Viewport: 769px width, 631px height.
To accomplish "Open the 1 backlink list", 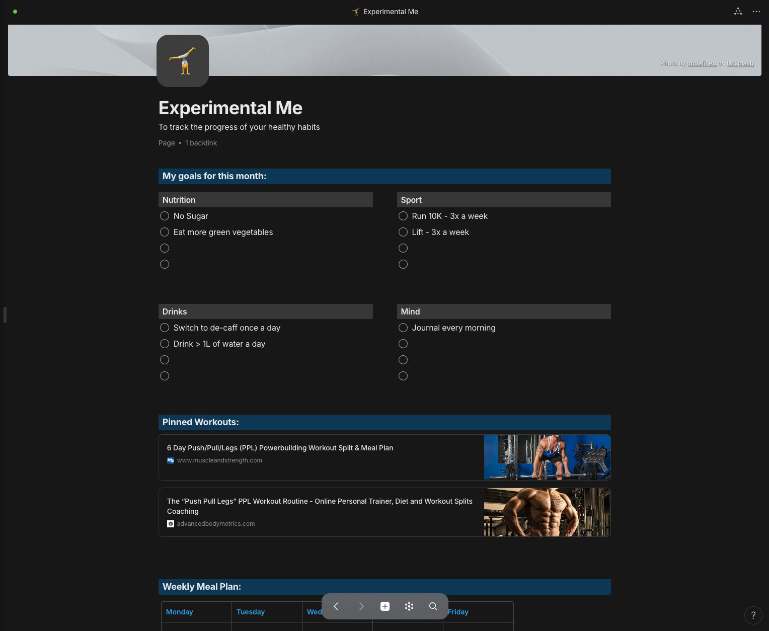I will click(201, 143).
